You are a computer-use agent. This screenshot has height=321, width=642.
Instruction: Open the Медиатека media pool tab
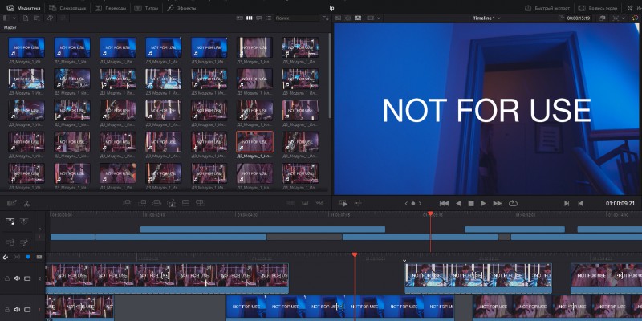point(23,8)
